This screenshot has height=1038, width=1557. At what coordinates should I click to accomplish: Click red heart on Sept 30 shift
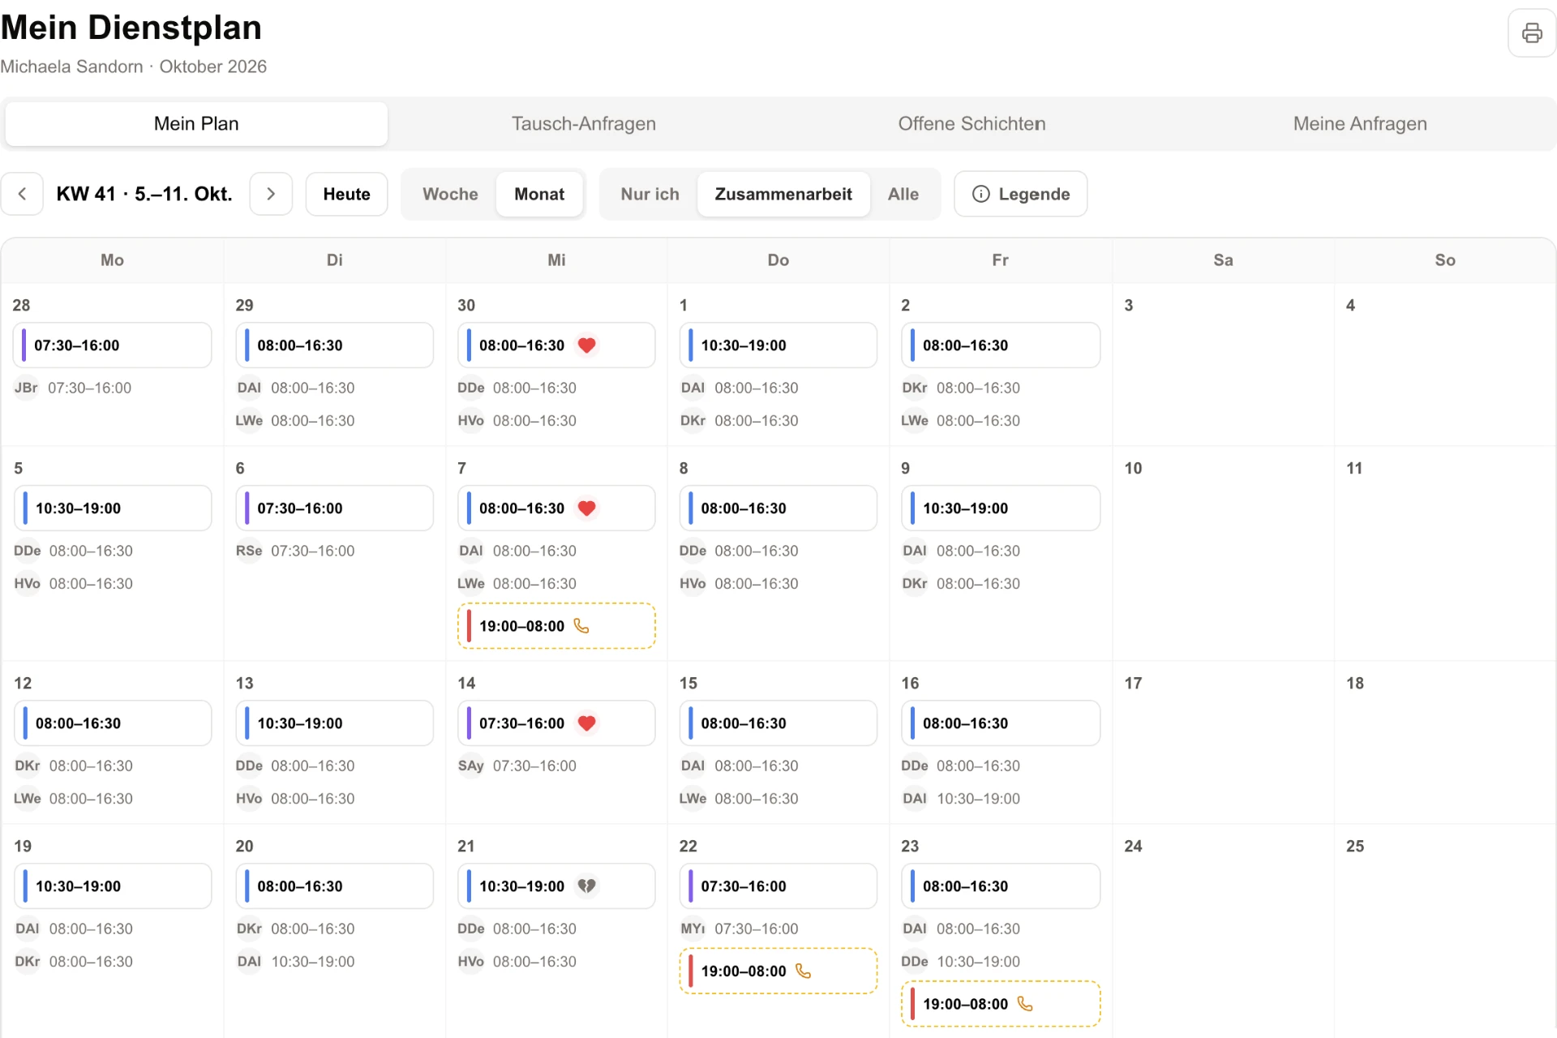pyautogui.click(x=587, y=345)
